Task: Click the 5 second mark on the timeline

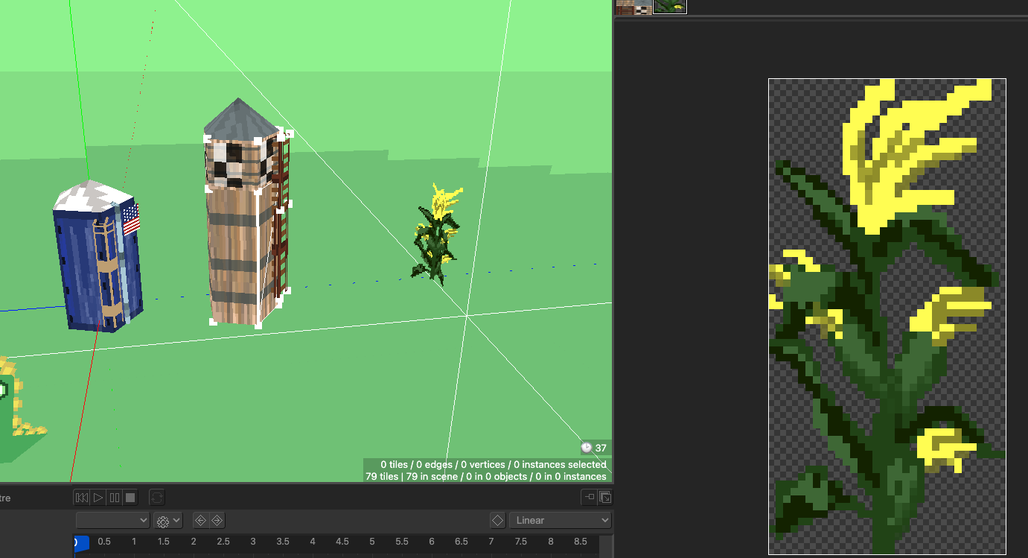Action: (372, 542)
